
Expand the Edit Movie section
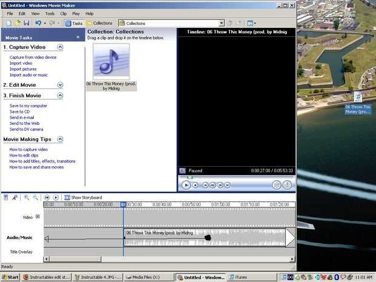coord(60,85)
